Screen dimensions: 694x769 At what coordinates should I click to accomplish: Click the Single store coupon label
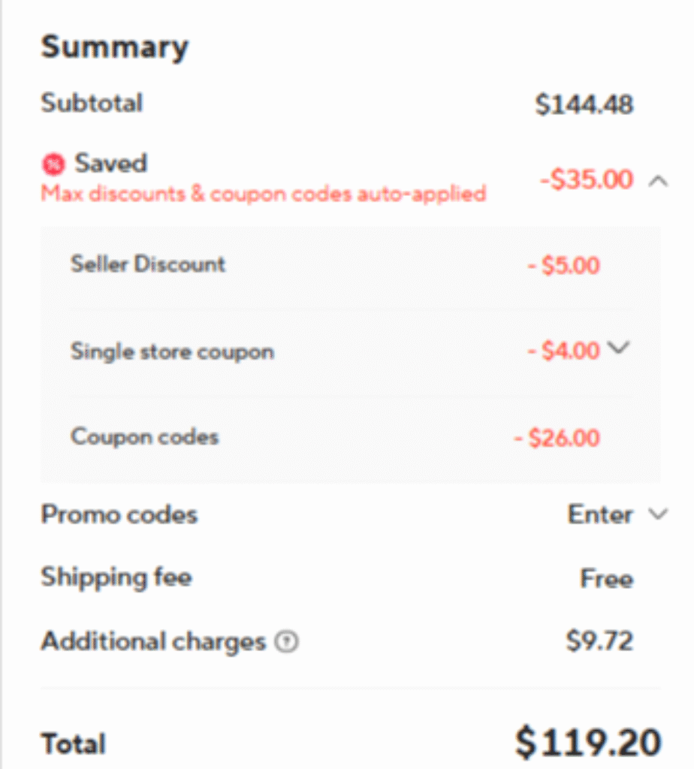click(x=172, y=351)
